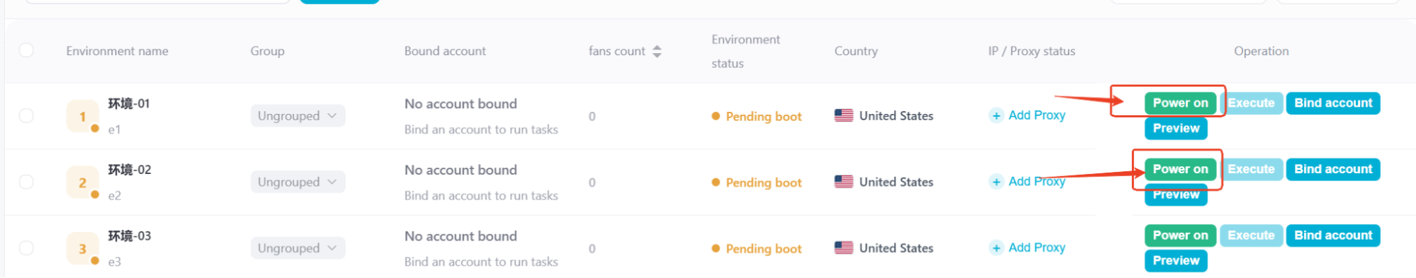
Task: Click the plus icon beside Add Proxy for 环境-01
Action: (996, 115)
